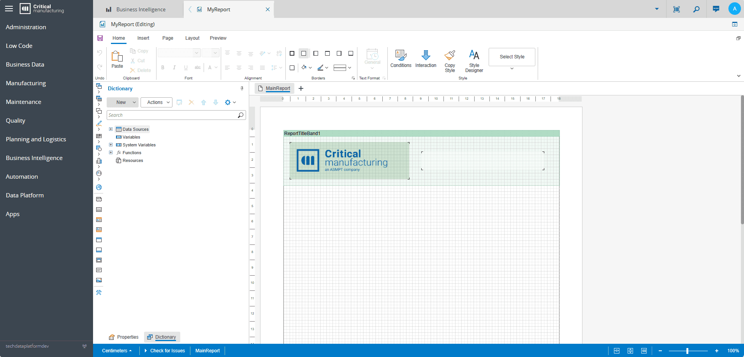
Task: Expand the Data Sources tree node
Action: [111, 129]
